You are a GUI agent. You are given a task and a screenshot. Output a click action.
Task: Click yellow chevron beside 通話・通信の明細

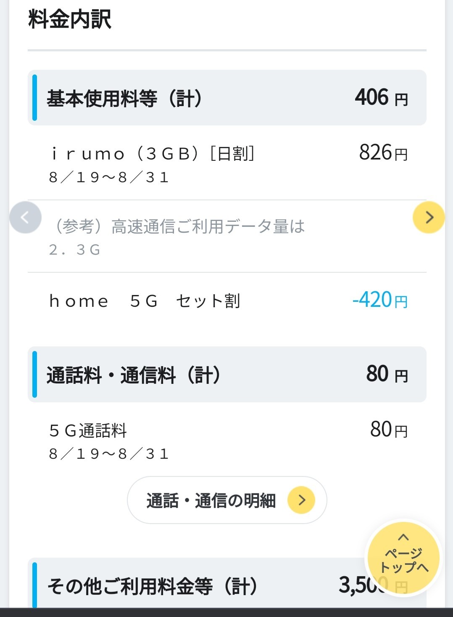click(301, 500)
